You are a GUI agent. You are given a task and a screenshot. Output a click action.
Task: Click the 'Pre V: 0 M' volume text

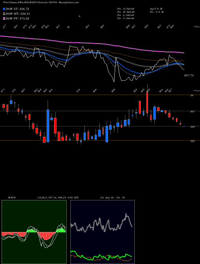click(156, 12)
